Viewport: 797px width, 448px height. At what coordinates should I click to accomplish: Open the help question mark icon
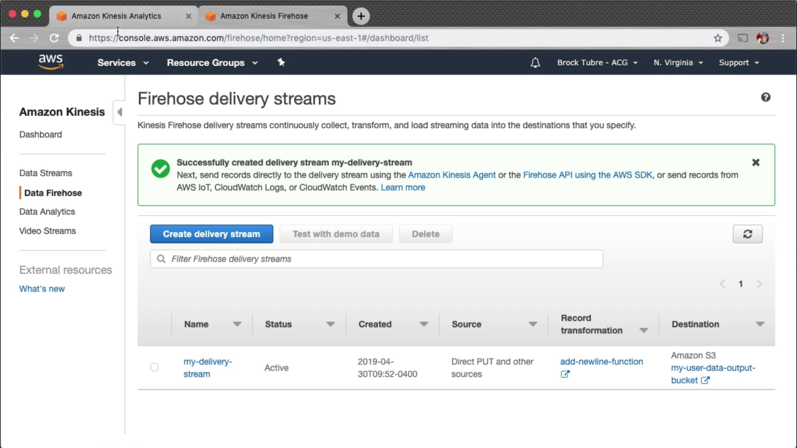tap(765, 97)
